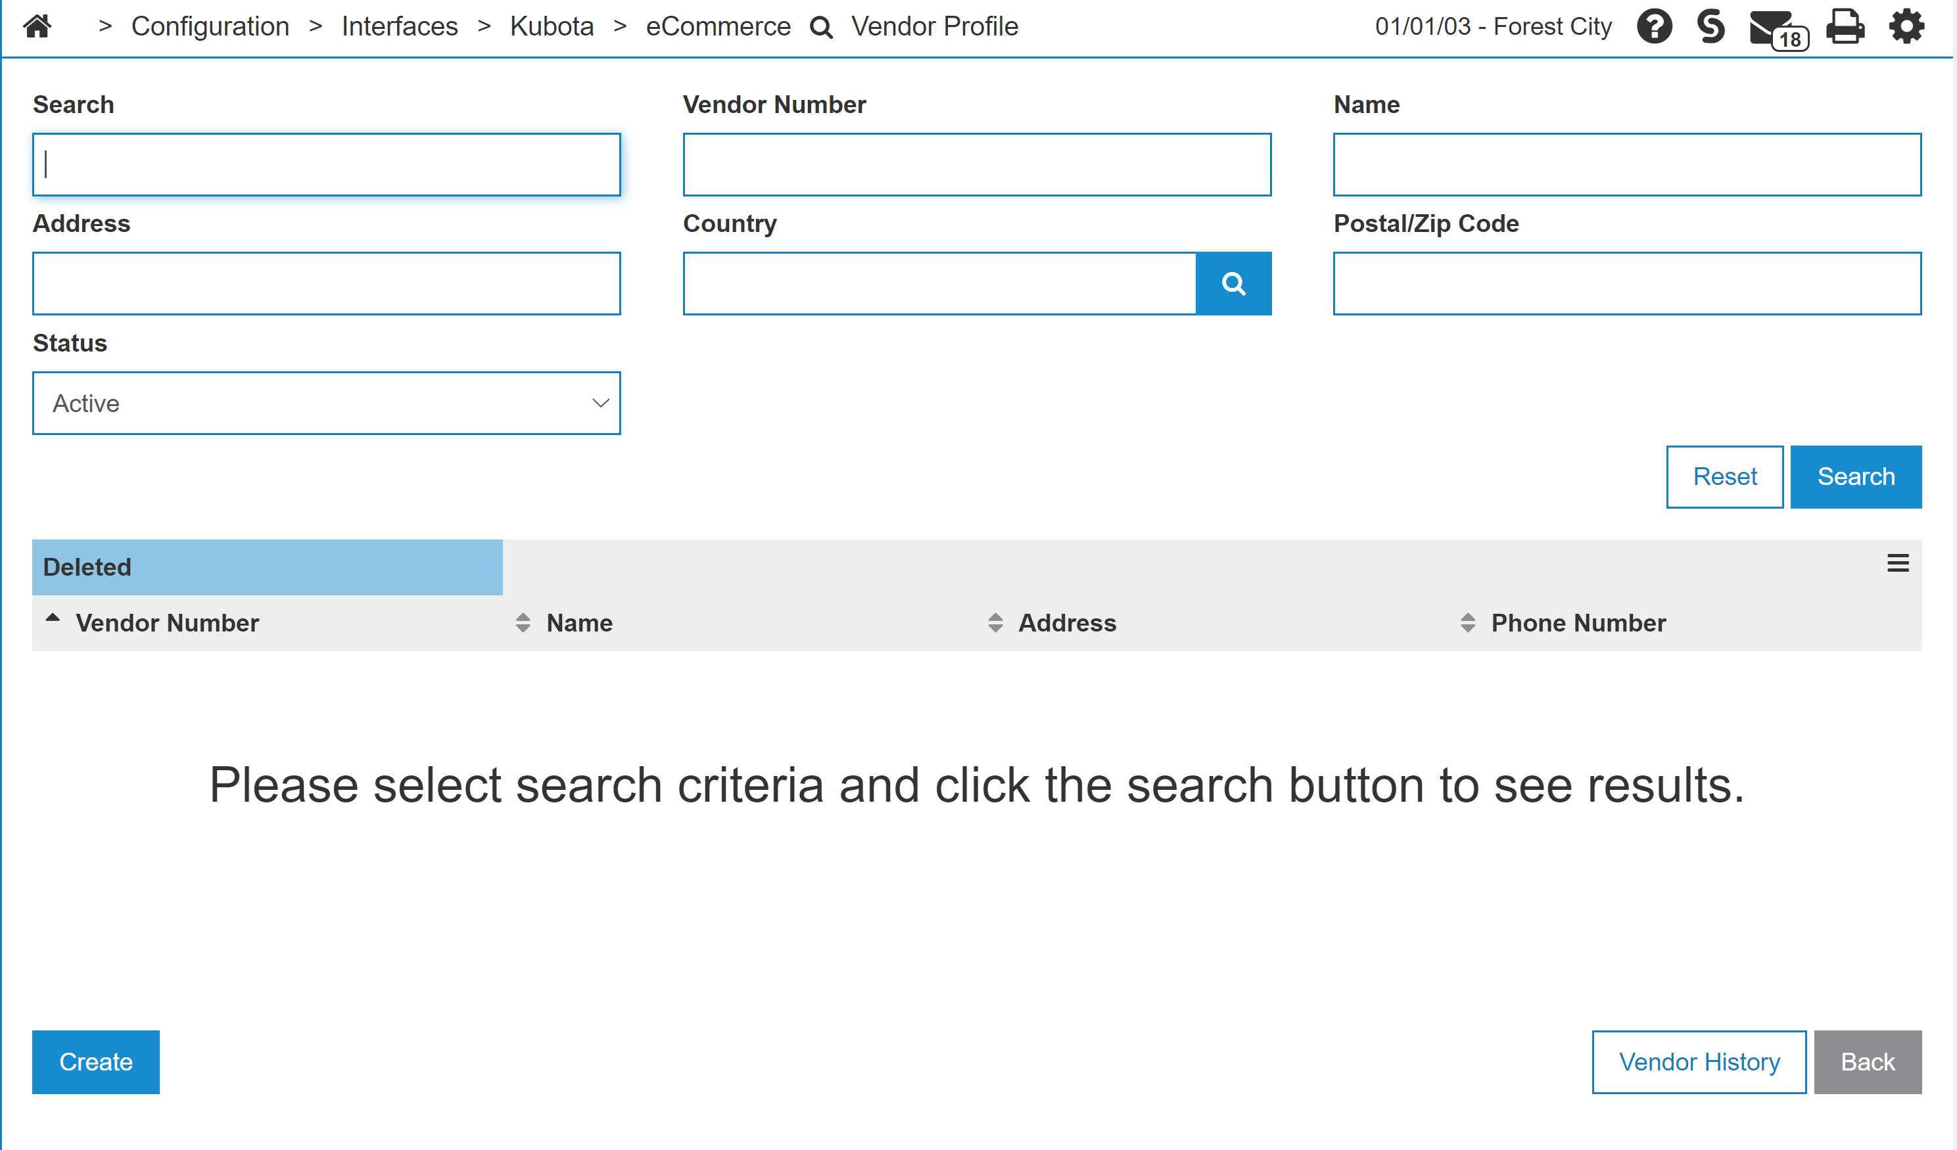Open the settings gear icon
This screenshot has height=1150, width=1957.
[1906, 26]
